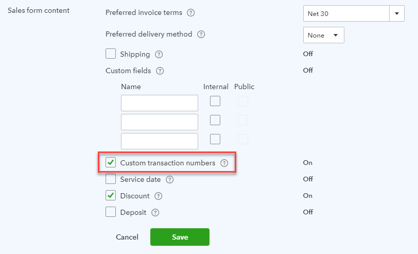Click the Save button
418x254 pixels.
180,237
